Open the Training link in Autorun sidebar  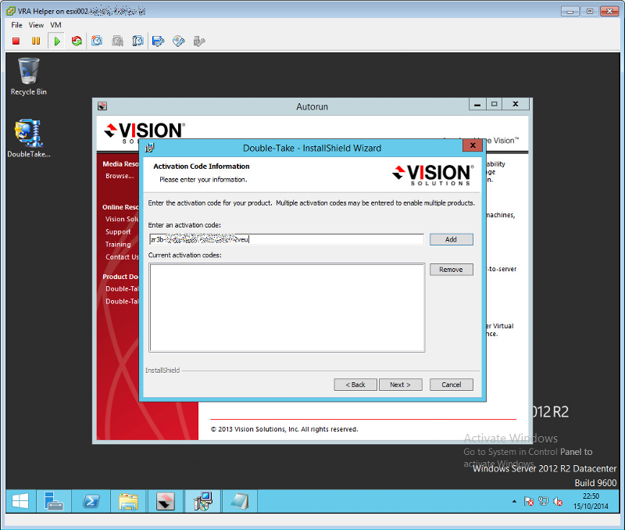[118, 245]
